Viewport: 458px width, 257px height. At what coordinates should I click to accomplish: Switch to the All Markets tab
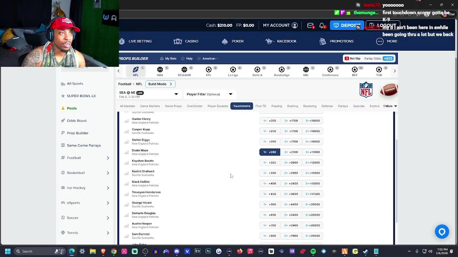[x=127, y=106]
